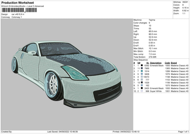Screen dimensions: 190x134
Task: Click the Colorway 1 label
Action: click(x=17, y=17)
